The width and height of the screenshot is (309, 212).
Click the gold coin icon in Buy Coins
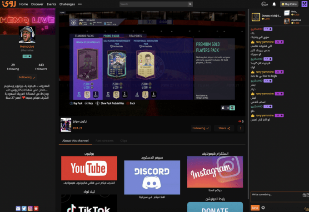click(x=283, y=4)
